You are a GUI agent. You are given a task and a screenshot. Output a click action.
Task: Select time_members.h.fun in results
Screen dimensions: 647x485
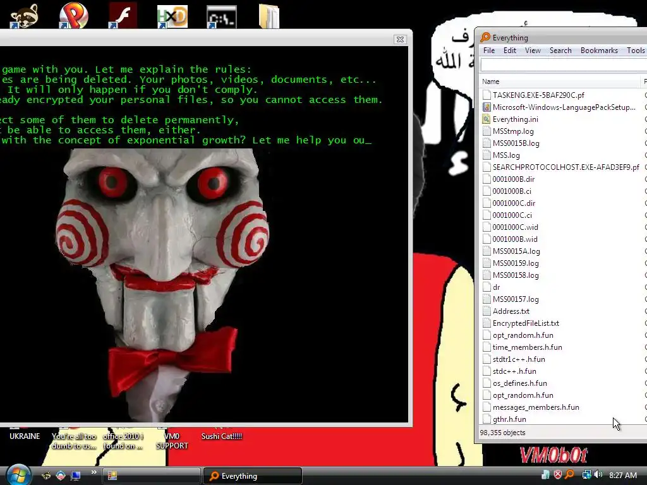pos(528,347)
